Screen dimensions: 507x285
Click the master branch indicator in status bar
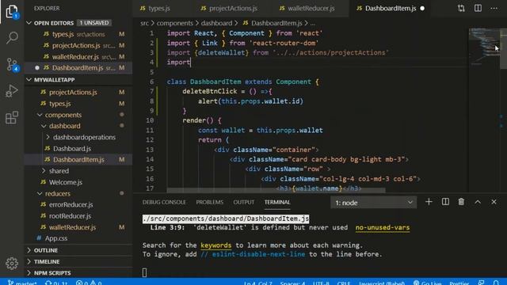[22, 283]
